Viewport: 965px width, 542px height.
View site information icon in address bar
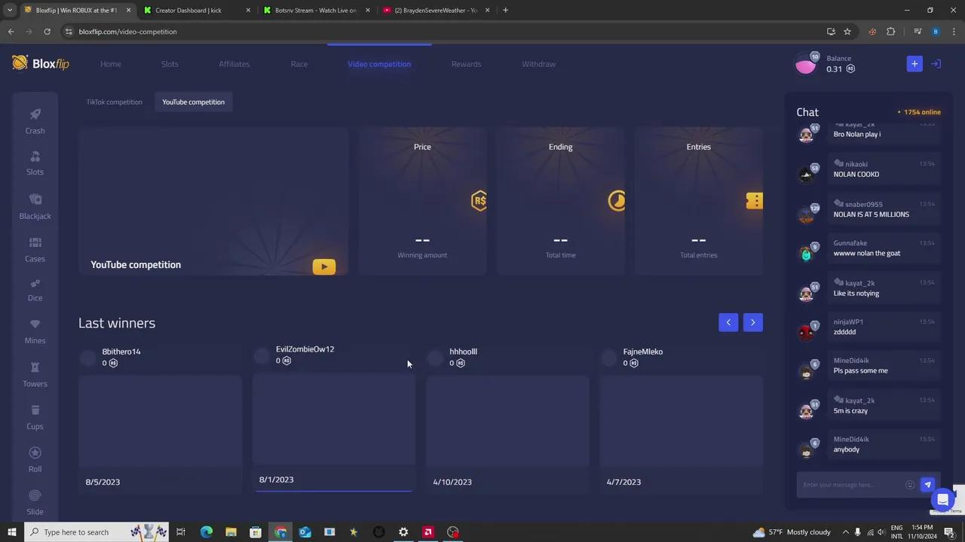click(69, 32)
